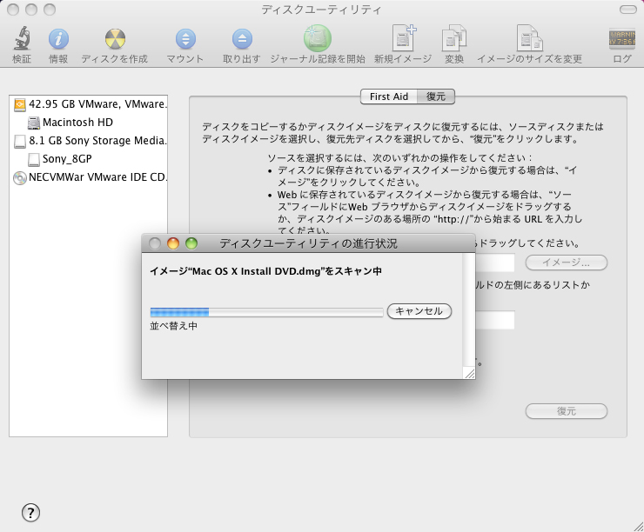Click the scanning progress bar
Image resolution: width=644 pixels, height=532 pixels.
point(266,312)
